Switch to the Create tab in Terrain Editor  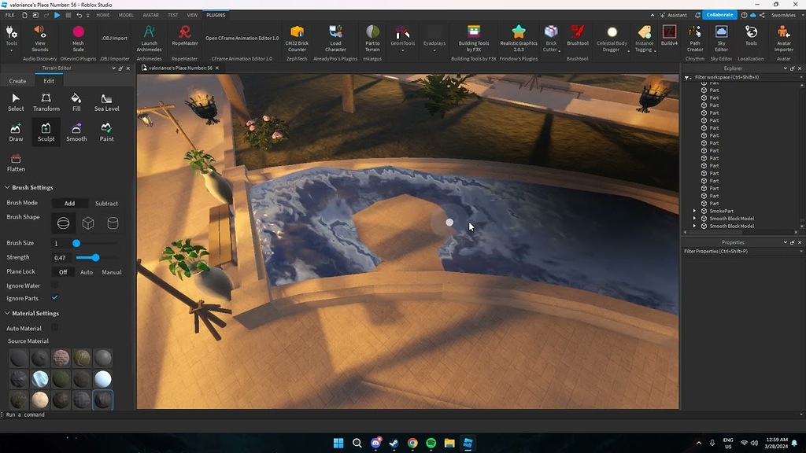click(x=17, y=80)
